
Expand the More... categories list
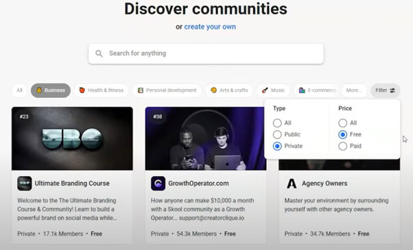[354, 90]
